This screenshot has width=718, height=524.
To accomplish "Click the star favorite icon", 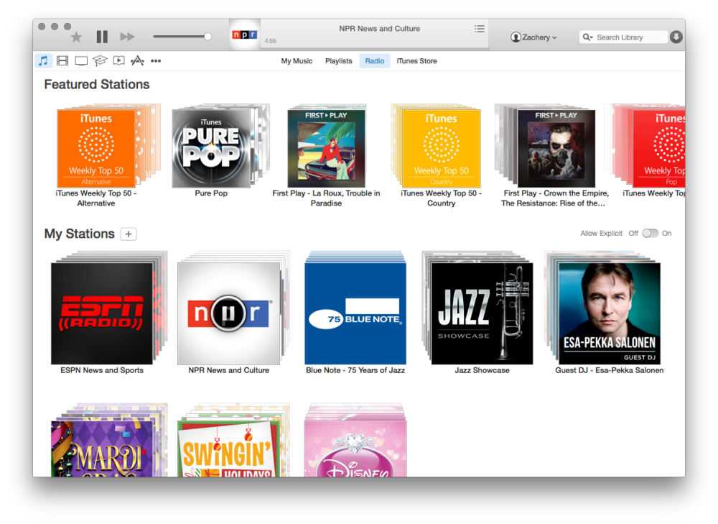I will point(77,37).
